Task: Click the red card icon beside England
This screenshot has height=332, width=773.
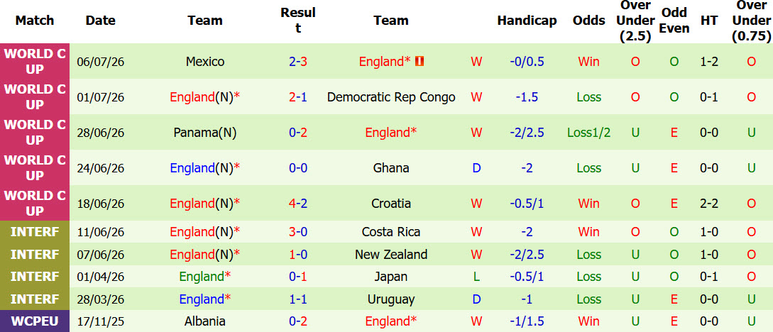Action: tap(420, 62)
